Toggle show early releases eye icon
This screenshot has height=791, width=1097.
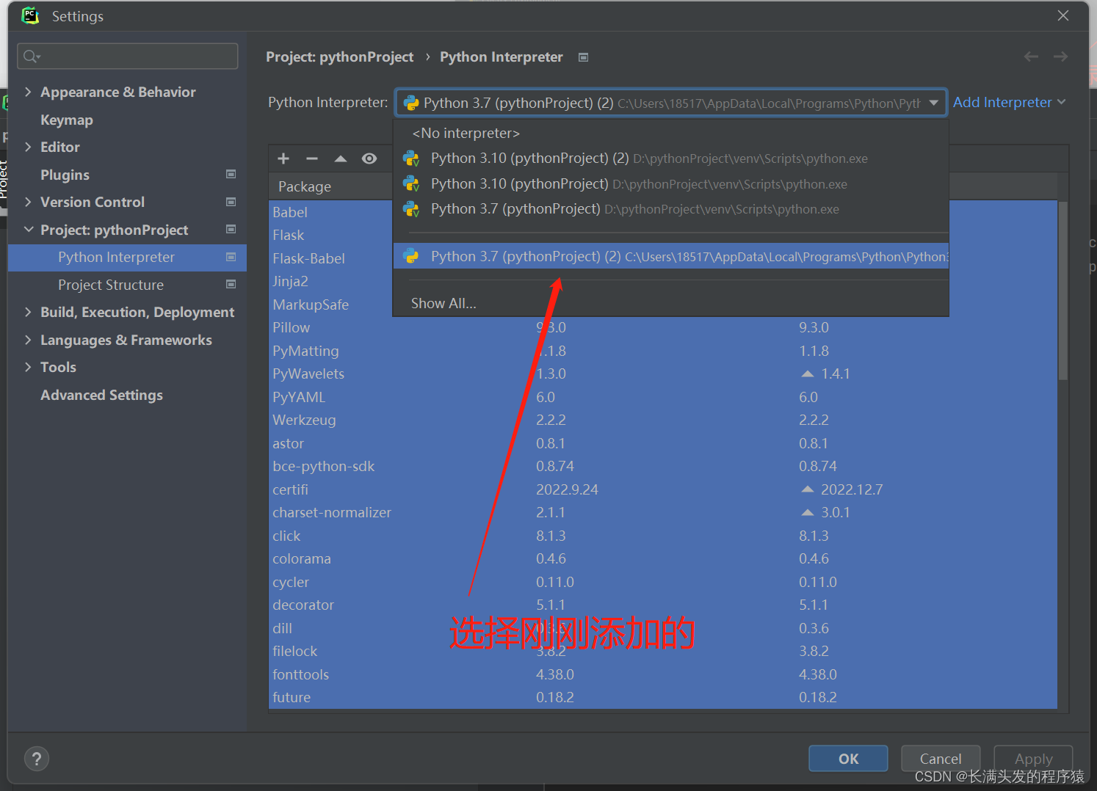click(x=369, y=158)
